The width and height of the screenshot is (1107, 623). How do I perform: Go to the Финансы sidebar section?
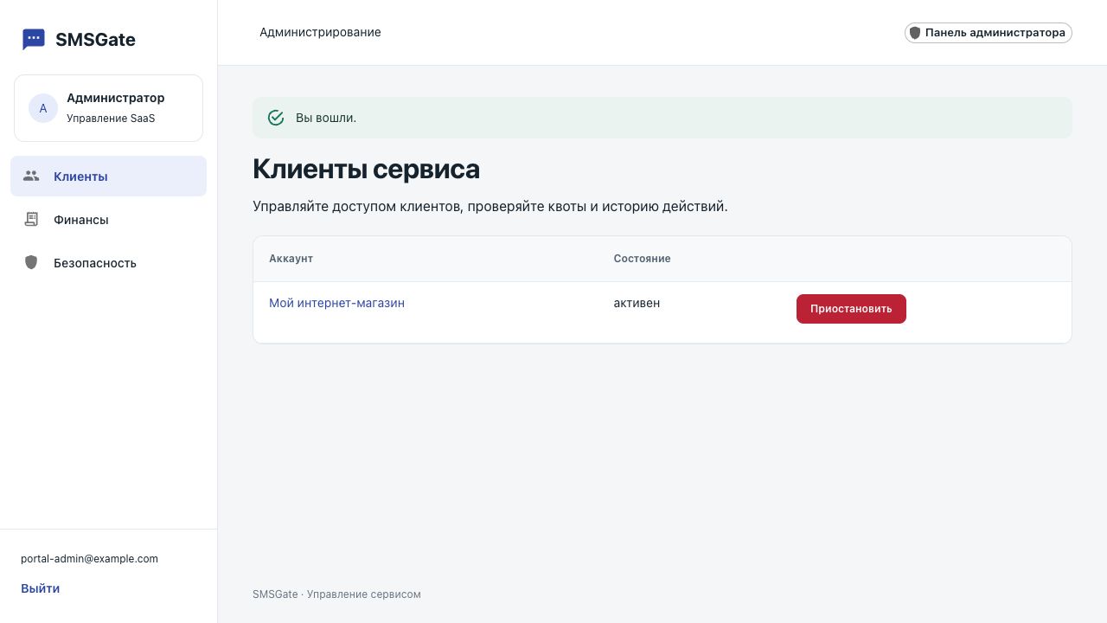click(x=108, y=220)
